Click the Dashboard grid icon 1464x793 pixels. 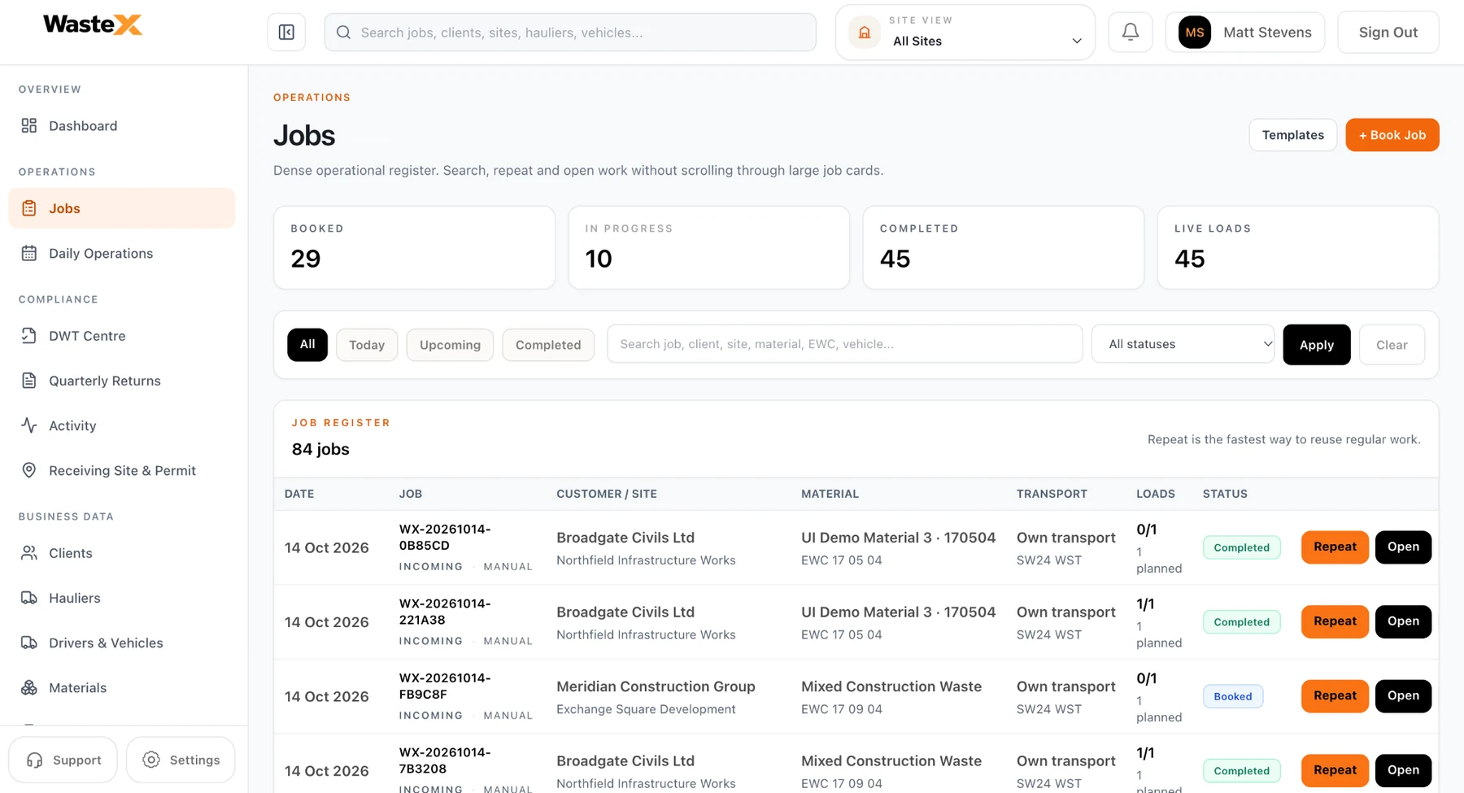click(29, 125)
